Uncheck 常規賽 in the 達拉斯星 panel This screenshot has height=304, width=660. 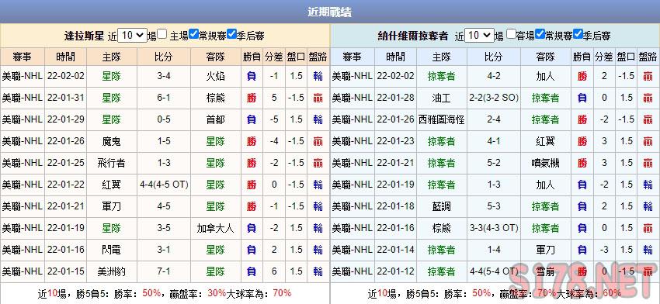(193, 34)
